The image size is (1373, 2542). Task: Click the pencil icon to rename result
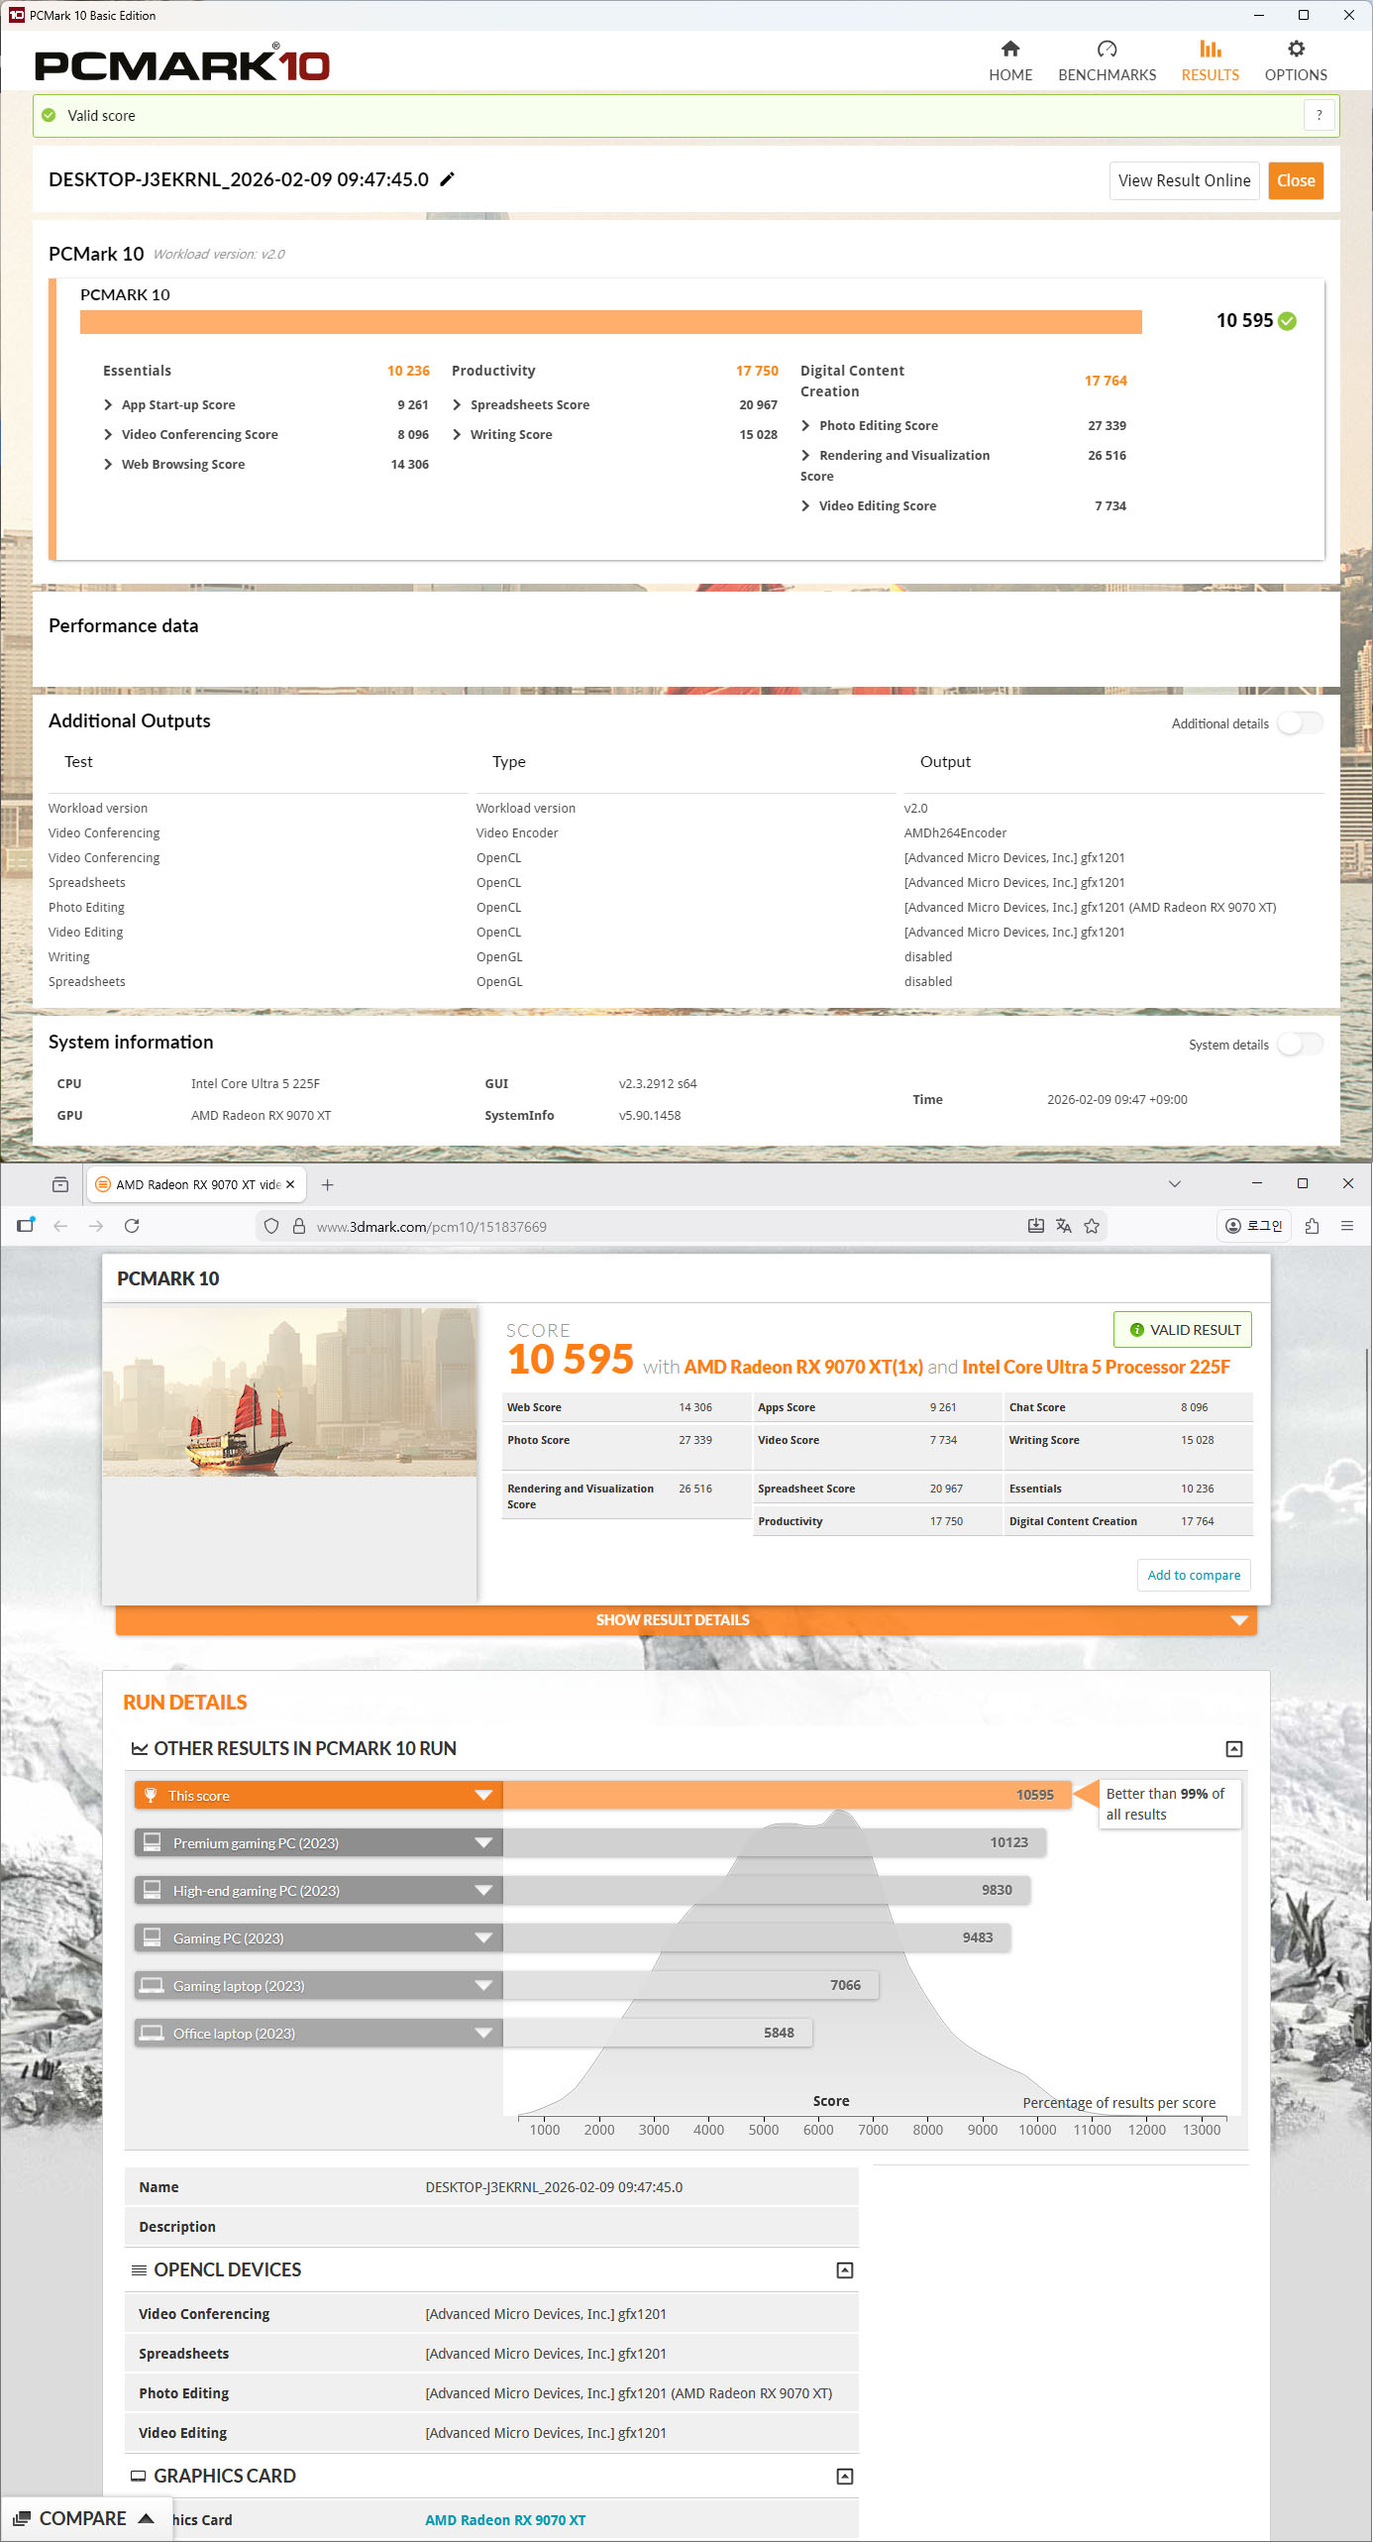pyautogui.click(x=448, y=179)
